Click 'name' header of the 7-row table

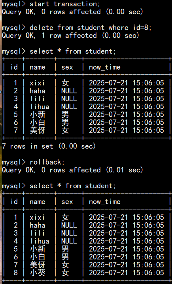(38, 67)
